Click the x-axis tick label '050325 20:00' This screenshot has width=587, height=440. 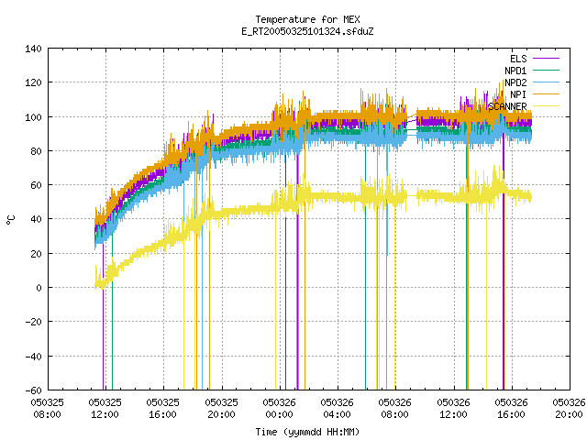tap(221, 409)
